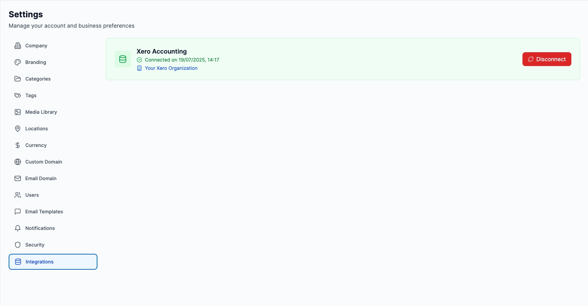The width and height of the screenshot is (588, 306).
Task: Select Email Templates label
Action: [44, 212]
